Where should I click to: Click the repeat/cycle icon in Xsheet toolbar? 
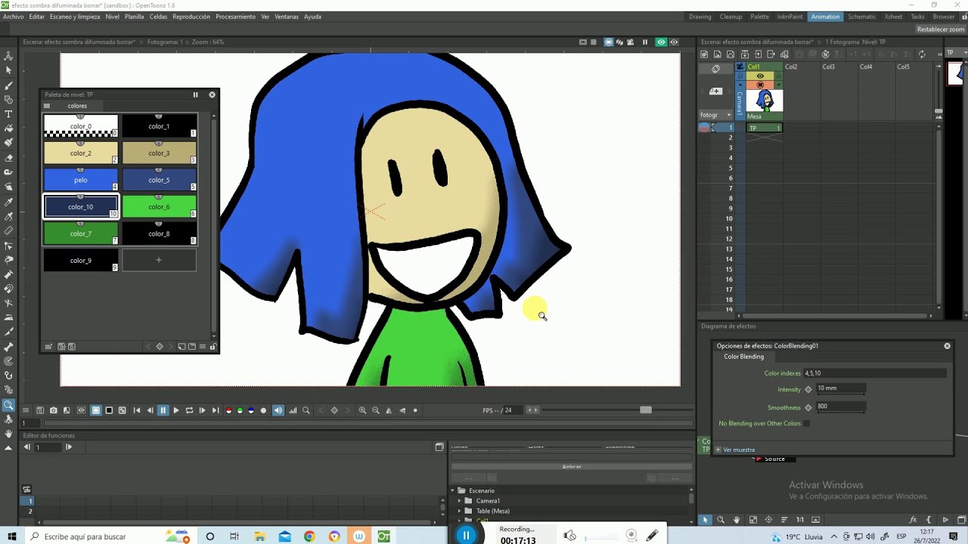coord(922,54)
